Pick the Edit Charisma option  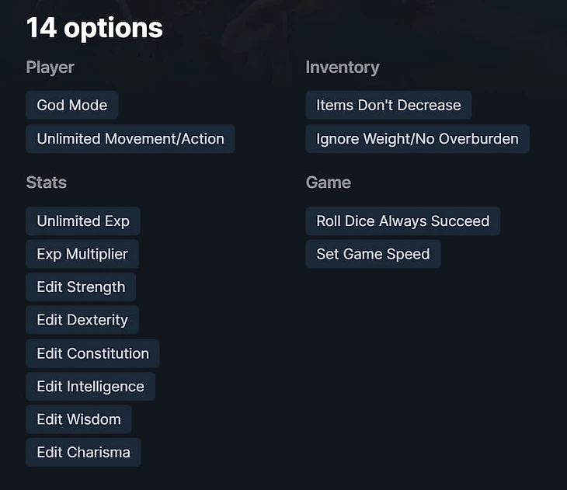[x=83, y=453]
